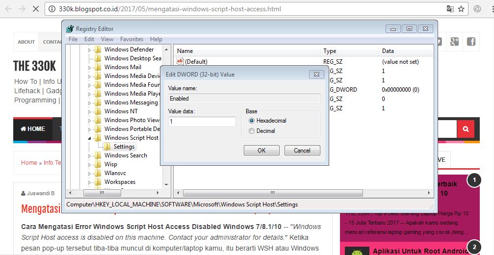Click the Windows Script Host folder icon

tap(98, 138)
